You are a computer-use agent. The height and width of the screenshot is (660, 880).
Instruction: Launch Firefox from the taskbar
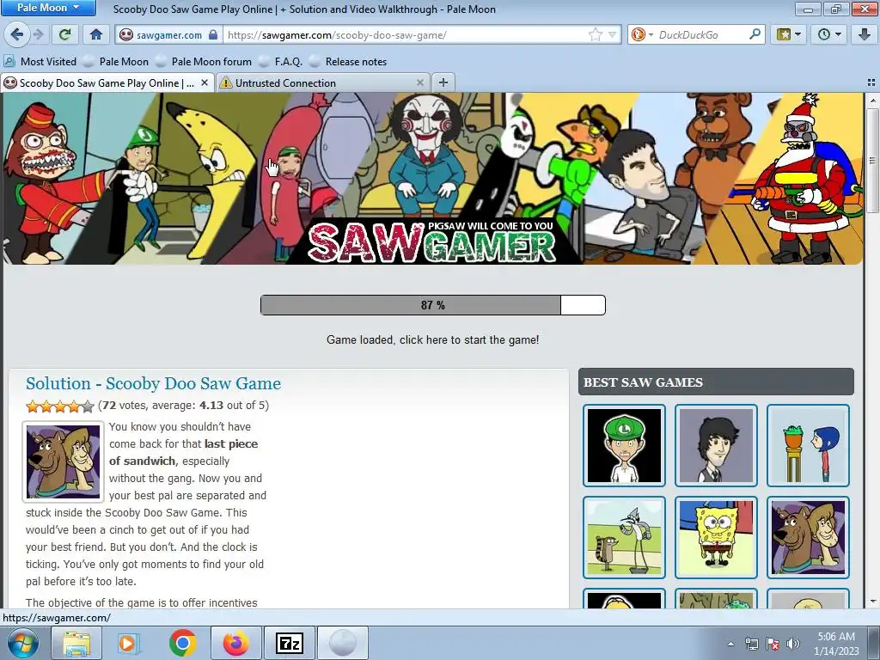pos(235,643)
